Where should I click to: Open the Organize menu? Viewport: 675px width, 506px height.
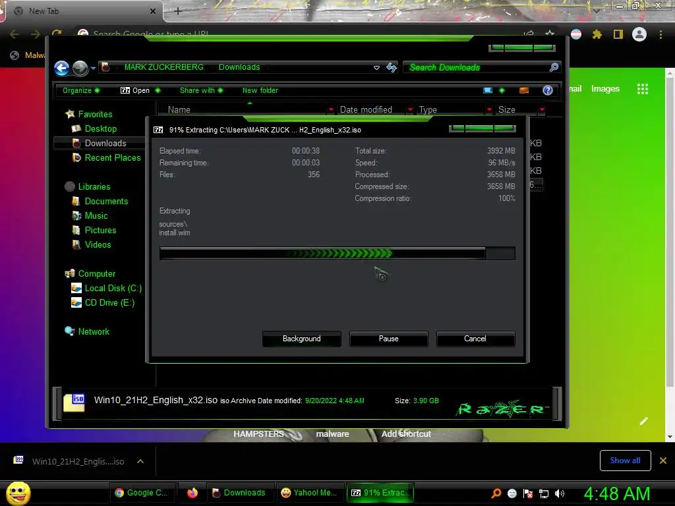click(81, 90)
